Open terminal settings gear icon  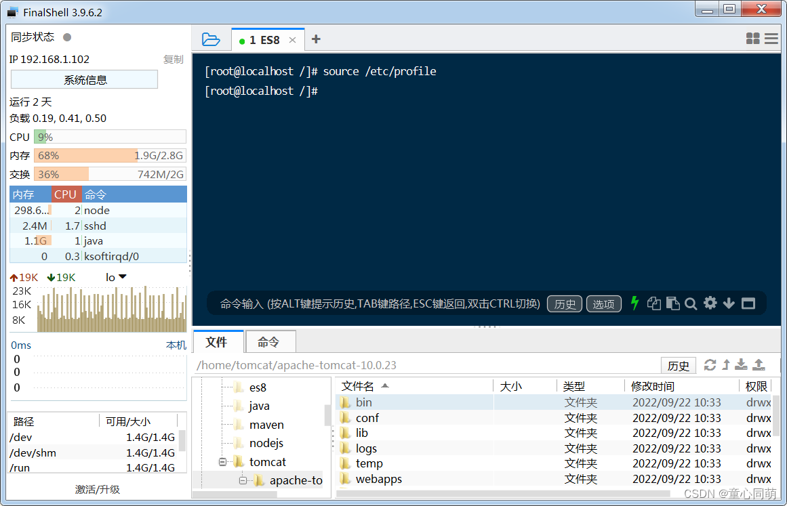tap(710, 303)
